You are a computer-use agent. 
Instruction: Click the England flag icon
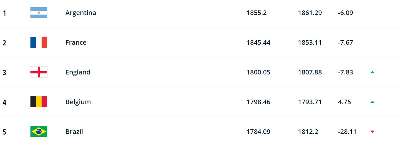click(39, 72)
